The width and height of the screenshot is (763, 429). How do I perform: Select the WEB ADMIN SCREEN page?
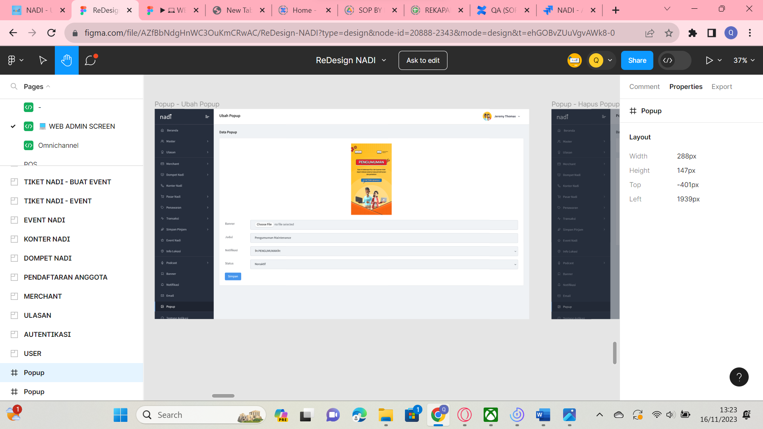click(x=82, y=126)
